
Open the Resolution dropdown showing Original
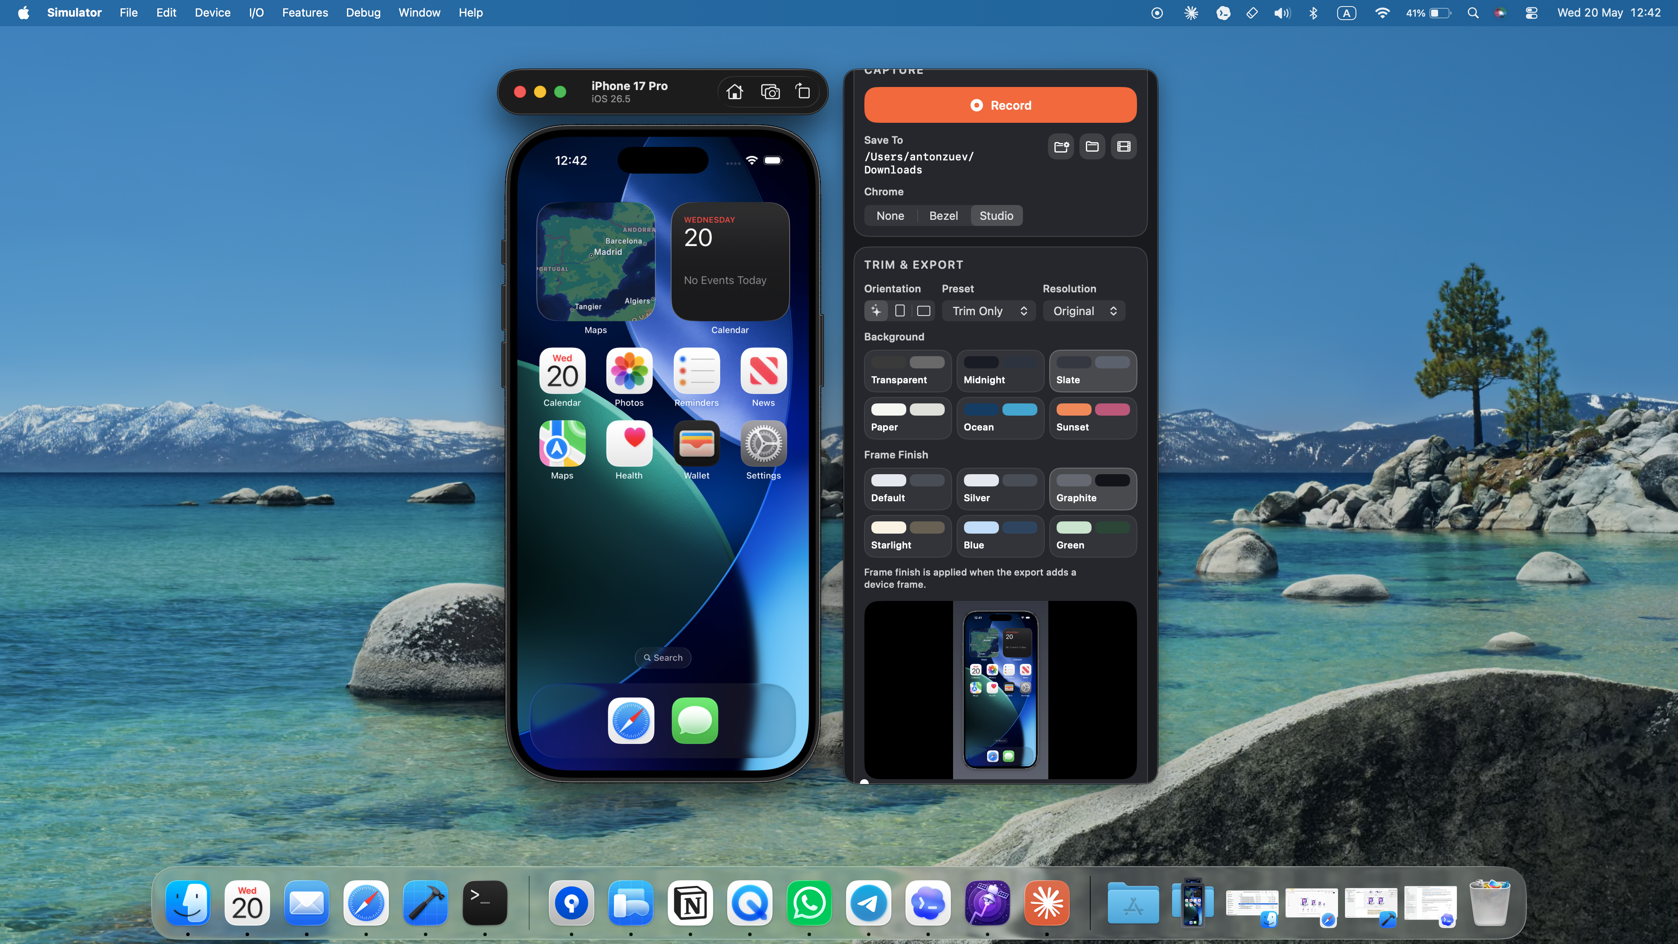(1084, 311)
